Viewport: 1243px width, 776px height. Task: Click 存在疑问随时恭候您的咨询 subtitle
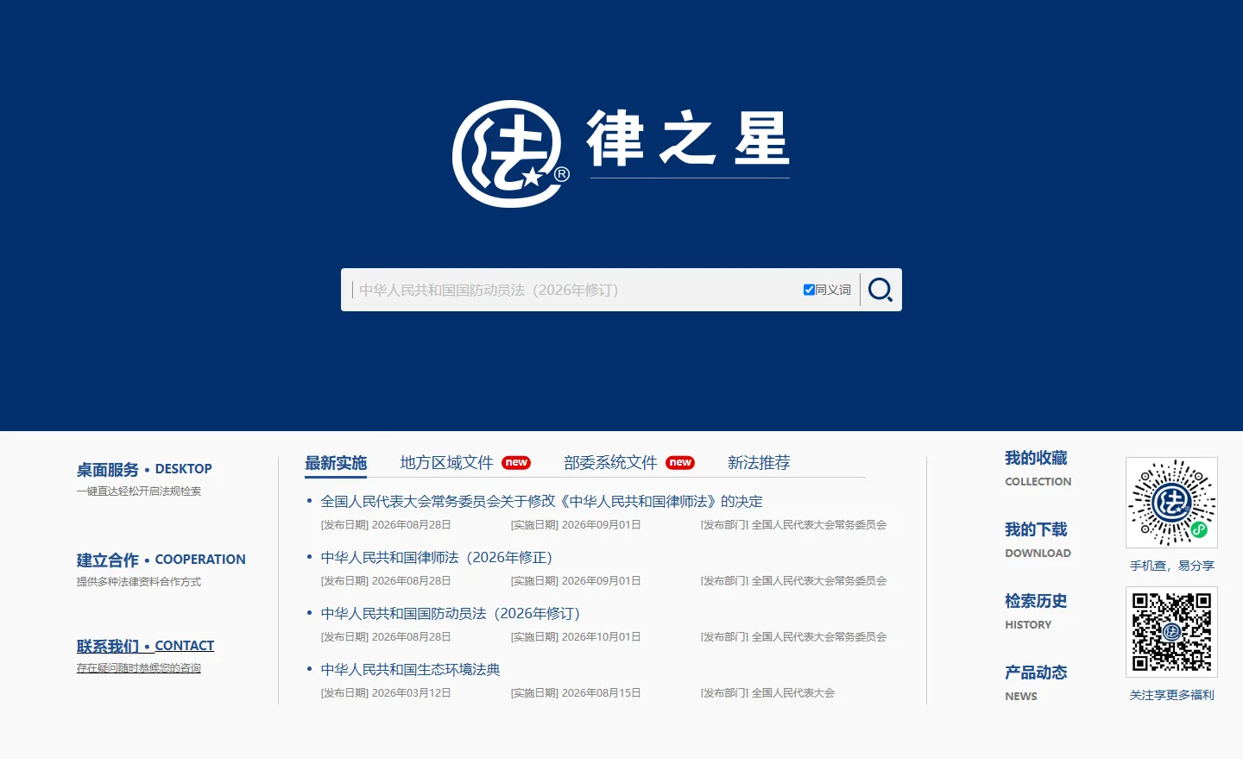(x=138, y=668)
